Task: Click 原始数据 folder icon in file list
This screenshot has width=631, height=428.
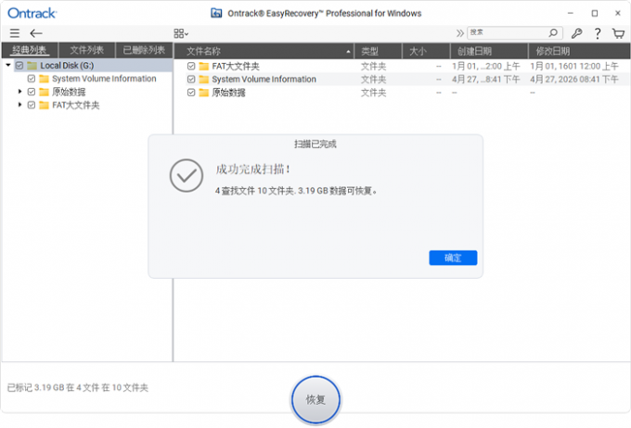Action: pos(204,93)
